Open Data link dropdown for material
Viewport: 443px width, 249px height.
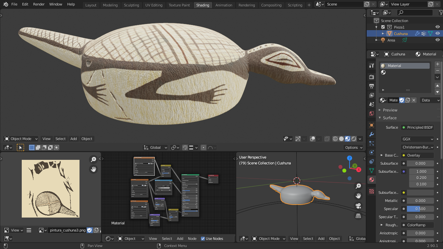click(430, 100)
